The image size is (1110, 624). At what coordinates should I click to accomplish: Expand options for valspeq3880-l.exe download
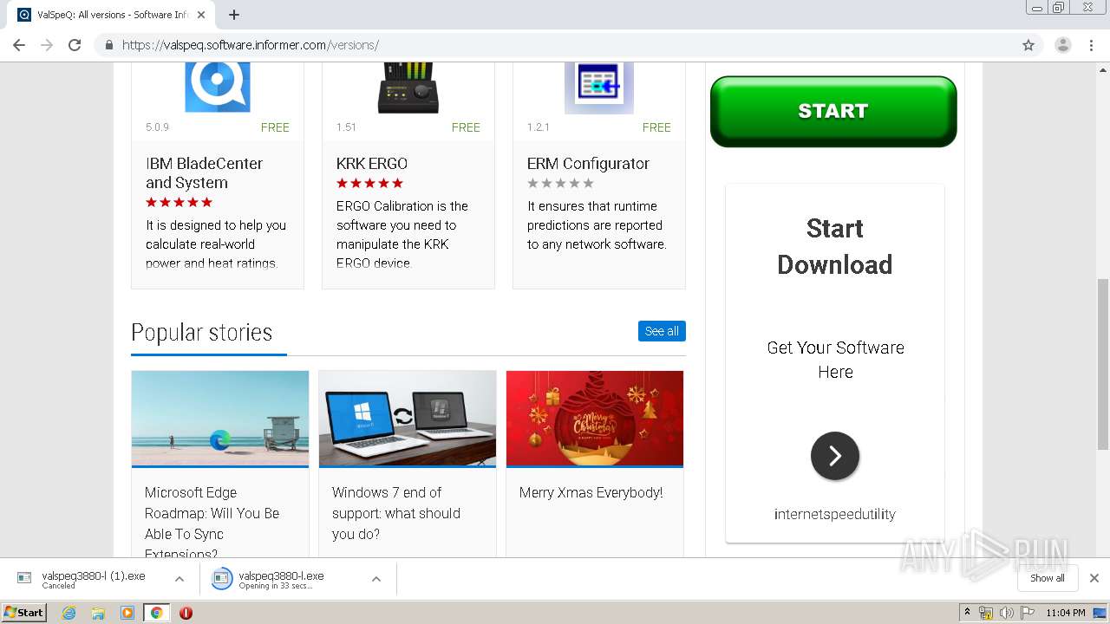tap(376, 579)
